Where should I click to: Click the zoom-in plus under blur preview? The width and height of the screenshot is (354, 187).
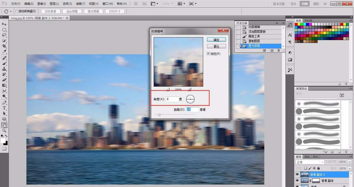[190, 90]
